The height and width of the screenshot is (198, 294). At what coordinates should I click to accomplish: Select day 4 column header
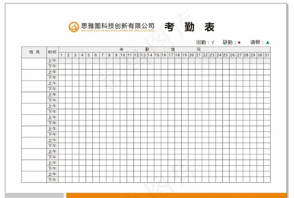82,55
